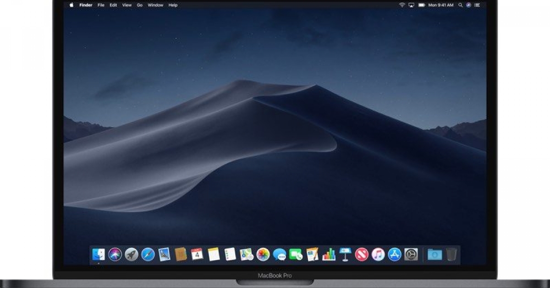Open the red News app in Dock
This screenshot has height=288, width=550.
362,254
